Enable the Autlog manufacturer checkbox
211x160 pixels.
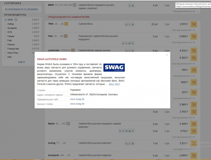(5, 24)
